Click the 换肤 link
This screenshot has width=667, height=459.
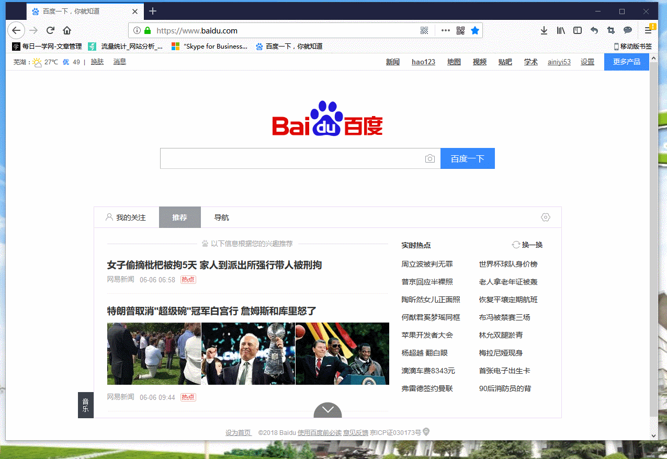tap(97, 62)
